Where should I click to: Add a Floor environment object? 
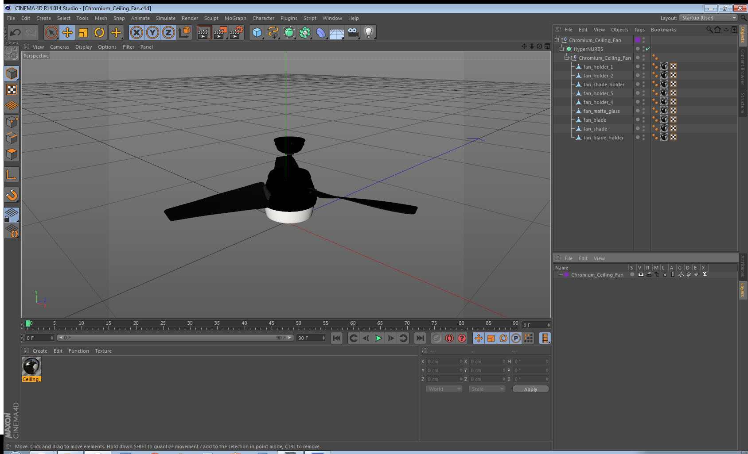click(x=337, y=33)
